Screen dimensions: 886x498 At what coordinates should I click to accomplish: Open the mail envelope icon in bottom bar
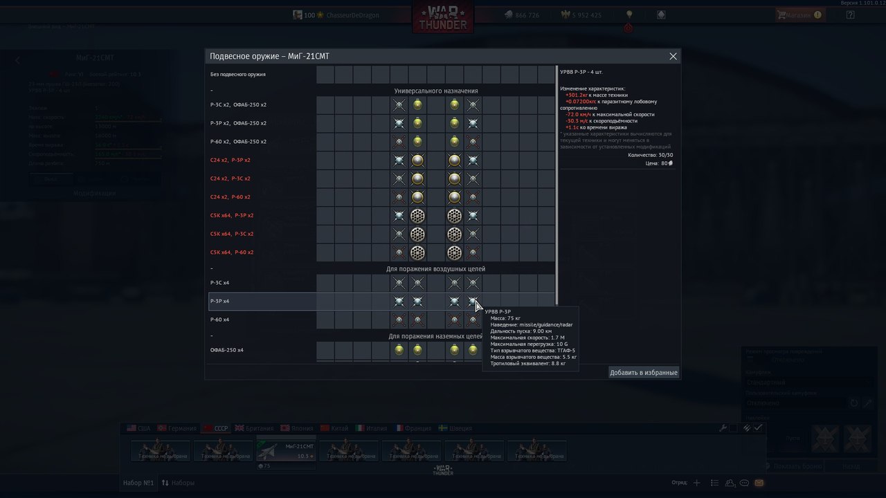(x=759, y=482)
